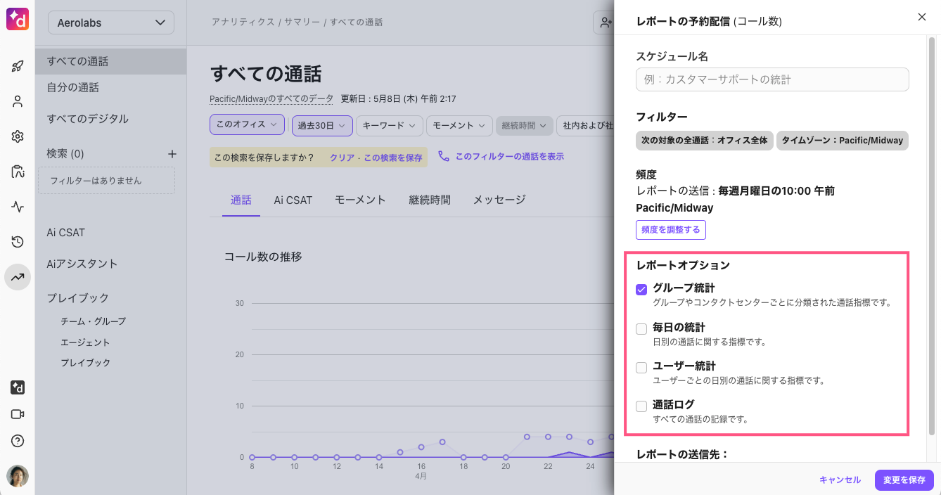The image size is (941, 495).
Task: Click the アナリティクス breadcrumb
Action: 243,22
